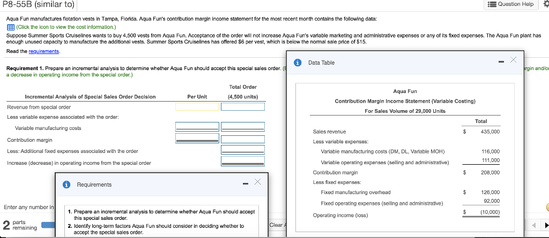Image resolution: width=549 pixels, height=238 pixels.
Task: Minimize the Requirements dialog
Action: 246,184
